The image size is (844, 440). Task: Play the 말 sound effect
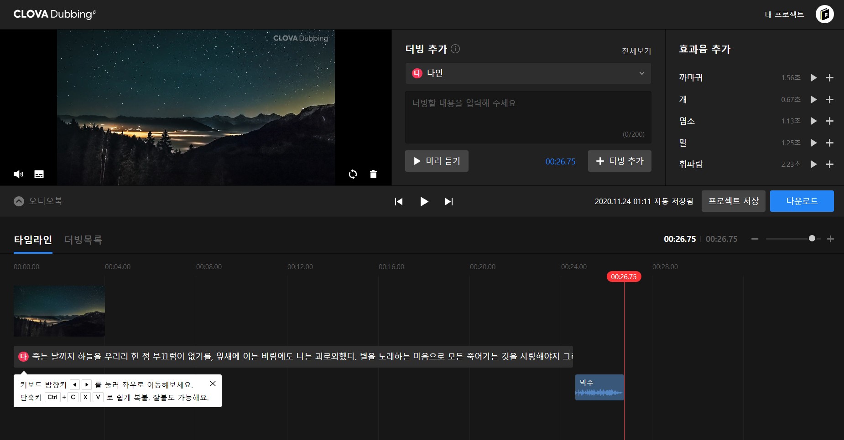[813, 143]
